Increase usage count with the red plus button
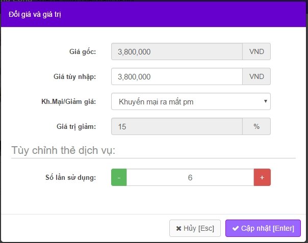 tap(262, 177)
